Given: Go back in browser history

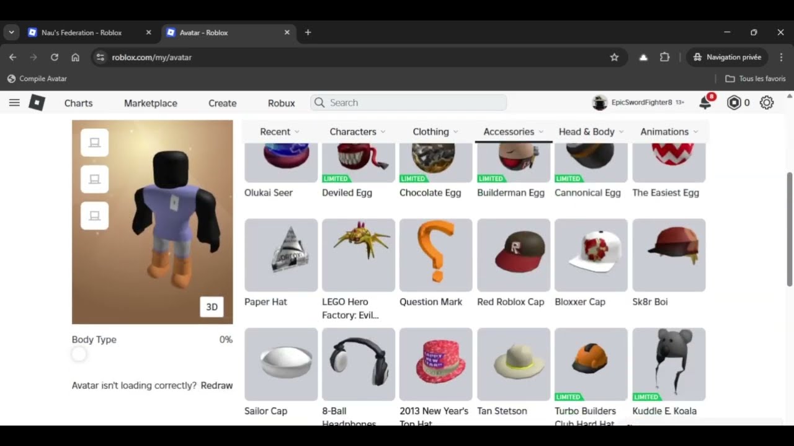Looking at the screenshot, I should pos(13,57).
